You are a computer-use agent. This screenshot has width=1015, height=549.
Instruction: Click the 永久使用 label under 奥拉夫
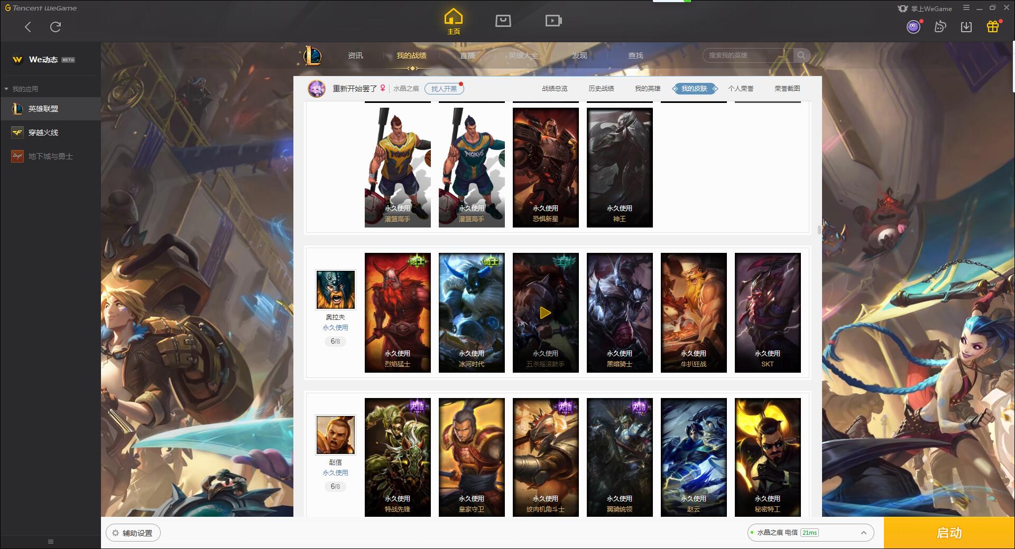336,328
